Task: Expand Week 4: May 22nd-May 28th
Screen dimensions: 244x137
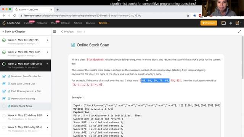Action: point(47,115)
